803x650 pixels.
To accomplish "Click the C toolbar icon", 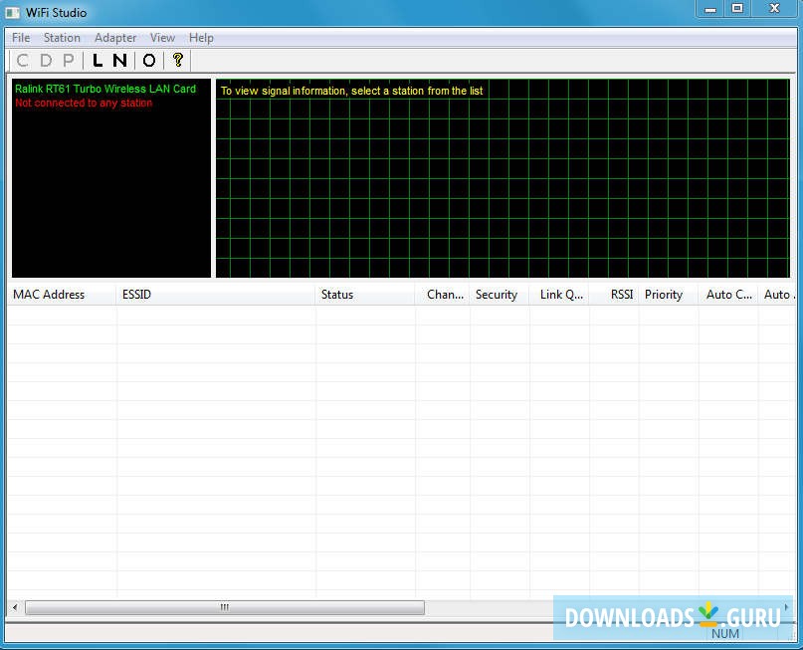I will (x=23, y=61).
